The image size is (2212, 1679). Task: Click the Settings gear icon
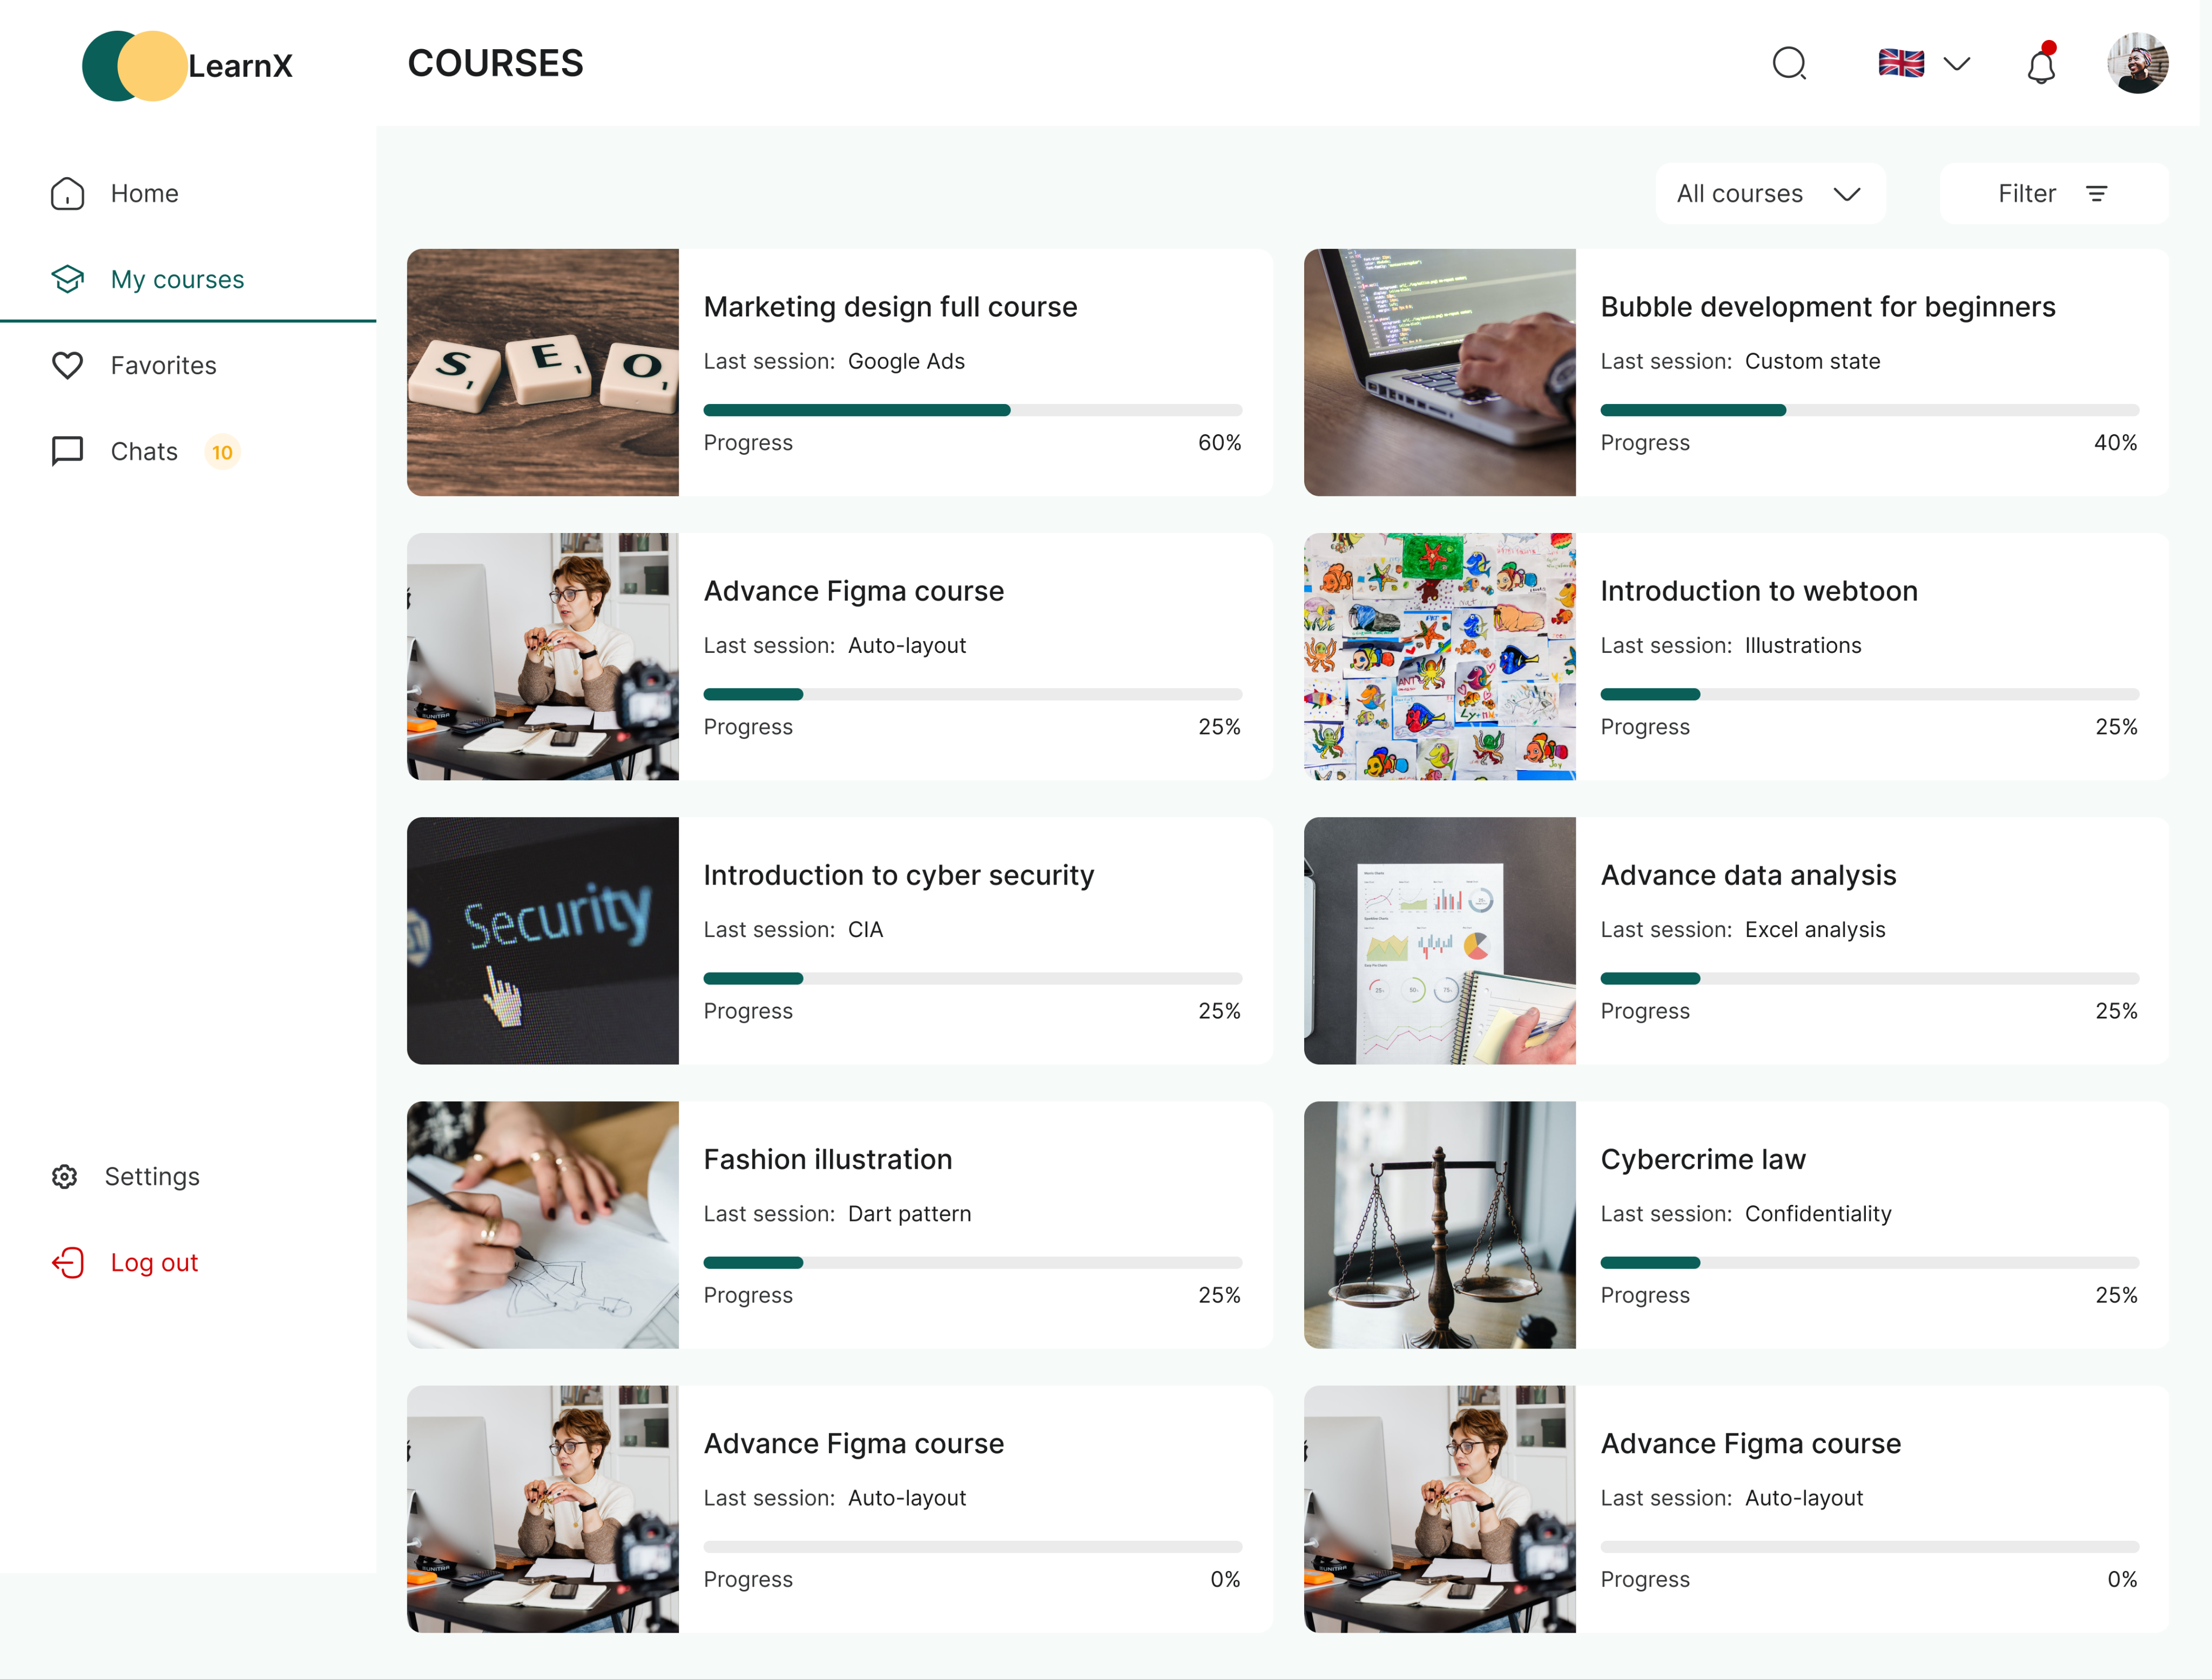tap(65, 1176)
